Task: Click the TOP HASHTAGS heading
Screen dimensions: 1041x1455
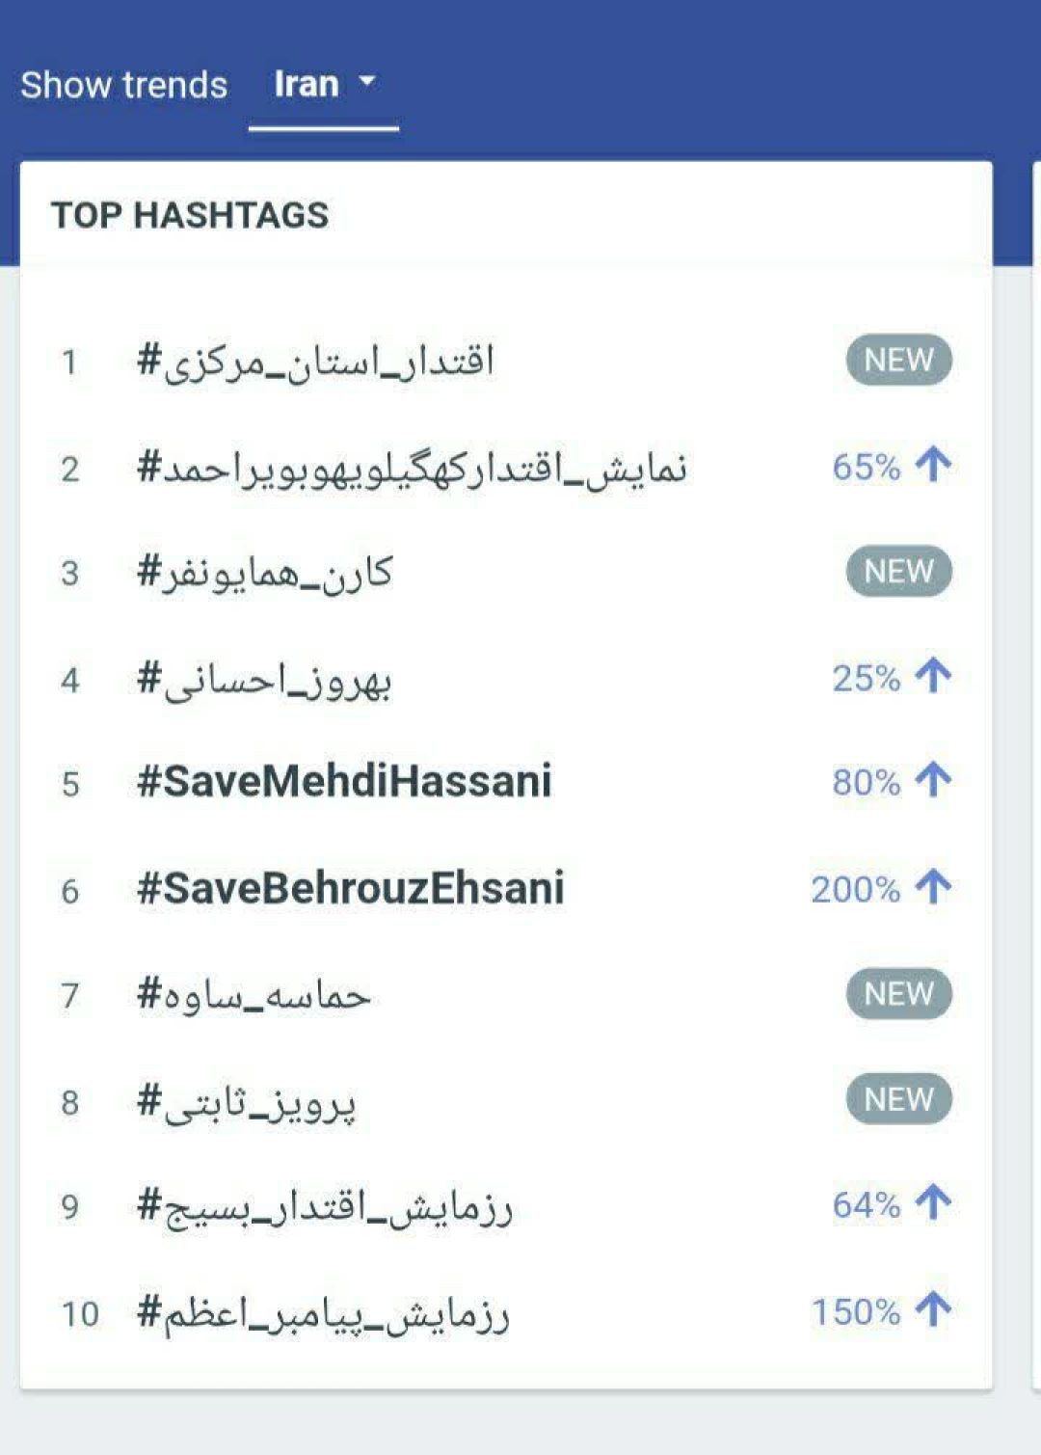Action: [190, 215]
